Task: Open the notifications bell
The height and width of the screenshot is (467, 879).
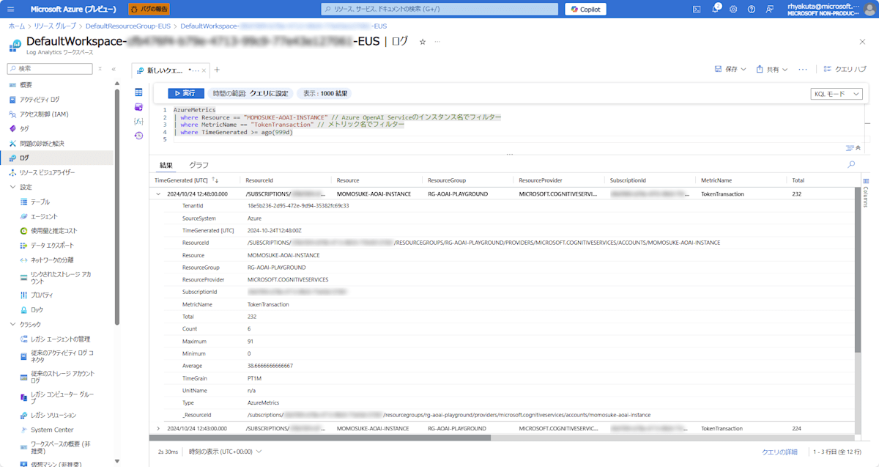Action: click(716, 9)
